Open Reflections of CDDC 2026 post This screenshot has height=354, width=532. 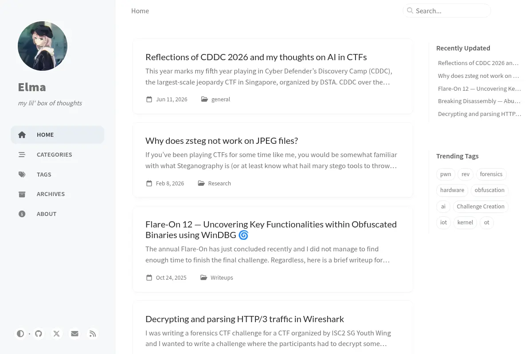click(256, 57)
